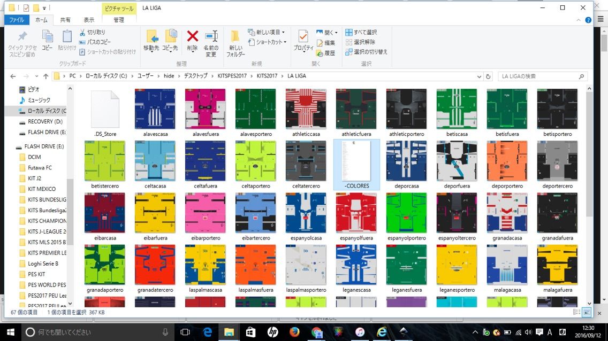Click file list scroll down arrow
Screen dimensions: 608x341
pos(589,304)
